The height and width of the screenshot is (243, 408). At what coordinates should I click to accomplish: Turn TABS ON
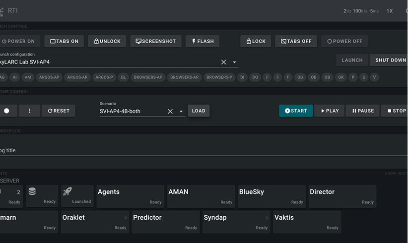tap(64, 41)
